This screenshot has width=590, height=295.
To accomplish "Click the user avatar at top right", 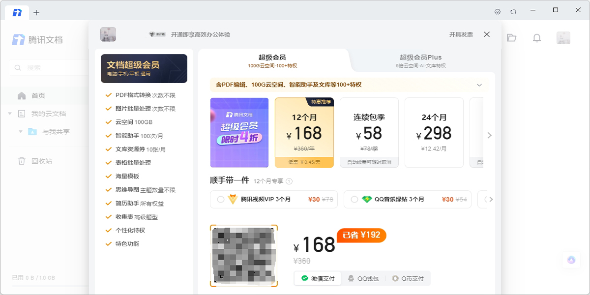I will click(x=563, y=38).
